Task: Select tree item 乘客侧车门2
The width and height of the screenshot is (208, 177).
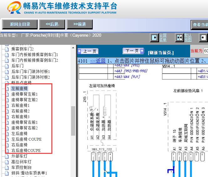Action: click(x=23, y=49)
